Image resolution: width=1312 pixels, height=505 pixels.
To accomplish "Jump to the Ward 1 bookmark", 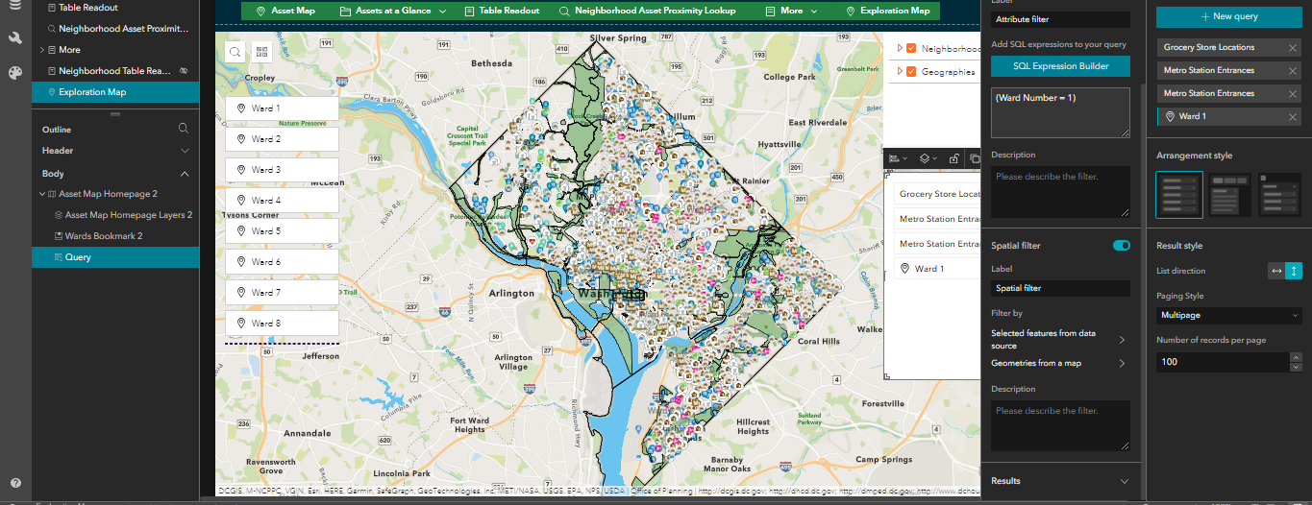I will click(x=282, y=108).
